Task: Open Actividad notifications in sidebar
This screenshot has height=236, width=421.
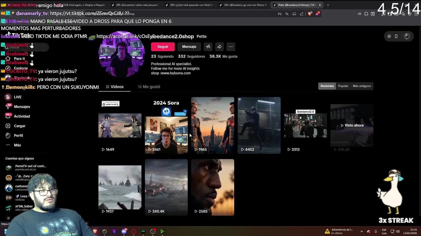Action: (17, 116)
